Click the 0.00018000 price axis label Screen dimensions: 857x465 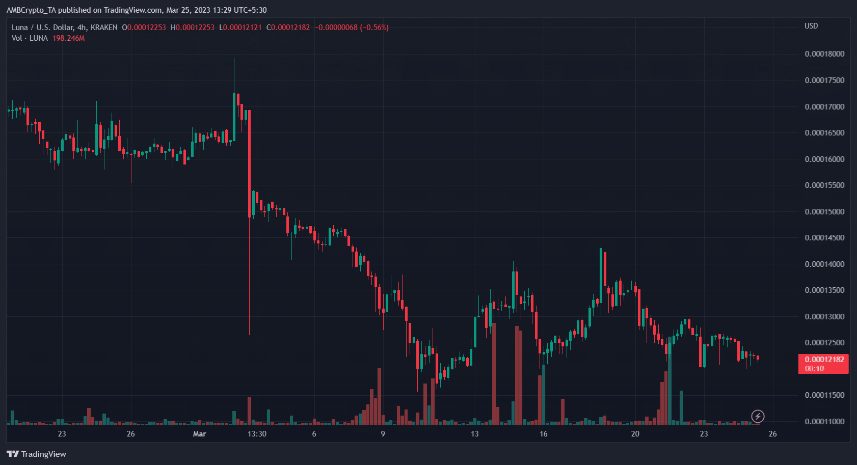824,54
